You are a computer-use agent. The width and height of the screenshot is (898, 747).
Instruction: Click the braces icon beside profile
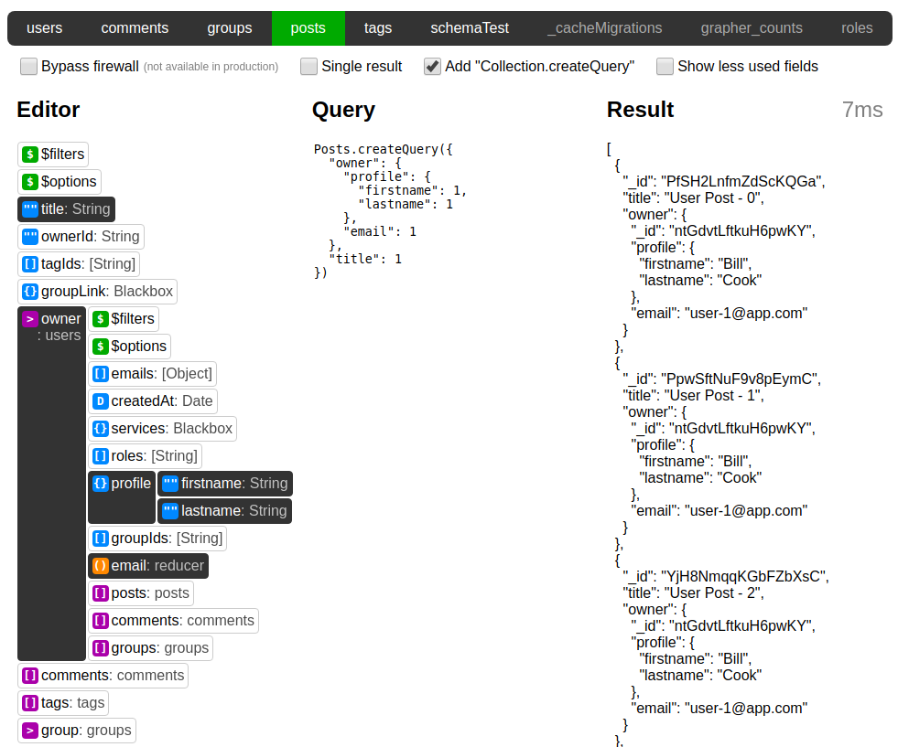[x=100, y=484]
